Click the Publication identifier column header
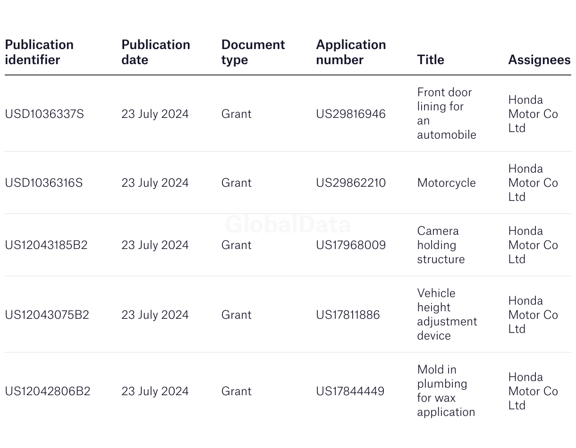The height and width of the screenshot is (448, 576). [39, 52]
